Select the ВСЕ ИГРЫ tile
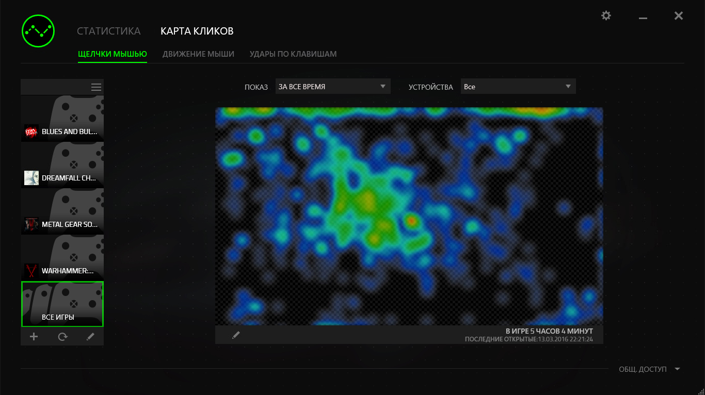The width and height of the screenshot is (705, 395). (x=62, y=304)
